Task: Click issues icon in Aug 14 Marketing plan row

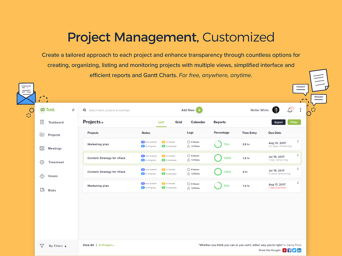Action: (189, 142)
